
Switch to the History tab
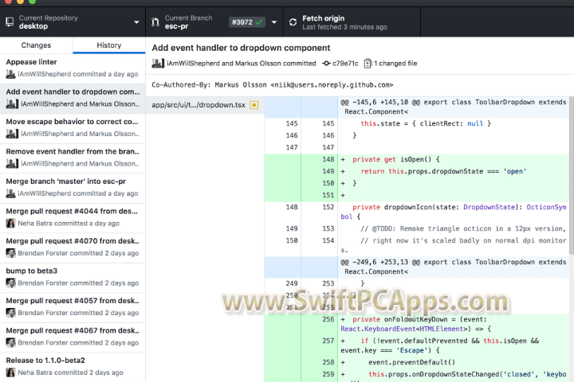(x=109, y=45)
